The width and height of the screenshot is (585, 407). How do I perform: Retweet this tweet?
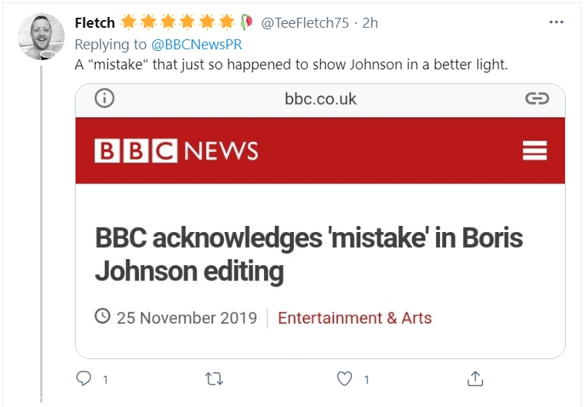(x=215, y=378)
